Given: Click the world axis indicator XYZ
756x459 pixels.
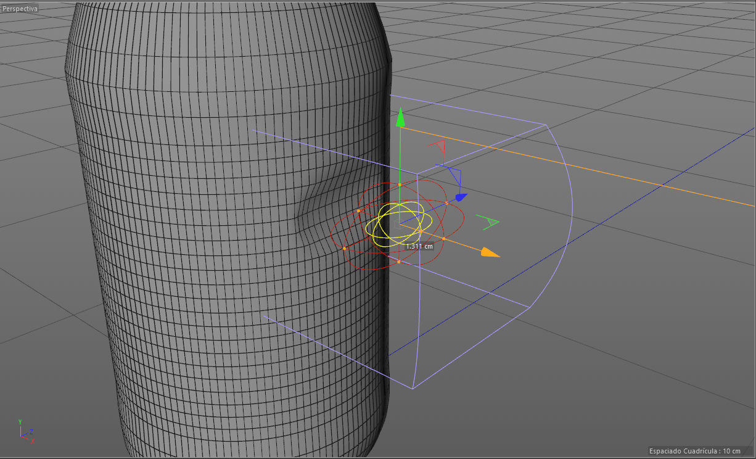Looking at the screenshot, I should tap(26, 431).
